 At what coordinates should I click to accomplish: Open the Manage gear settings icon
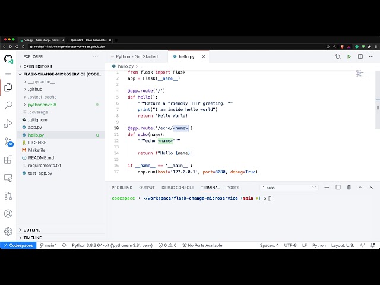pyautogui.click(x=8, y=232)
